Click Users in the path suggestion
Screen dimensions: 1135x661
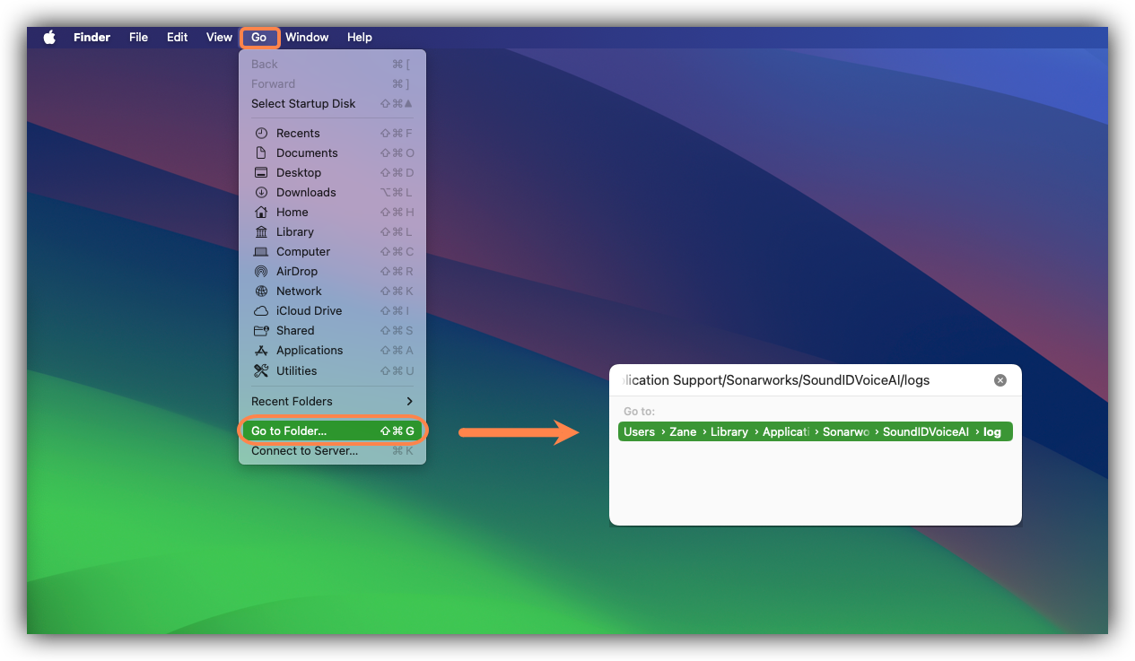click(x=639, y=432)
